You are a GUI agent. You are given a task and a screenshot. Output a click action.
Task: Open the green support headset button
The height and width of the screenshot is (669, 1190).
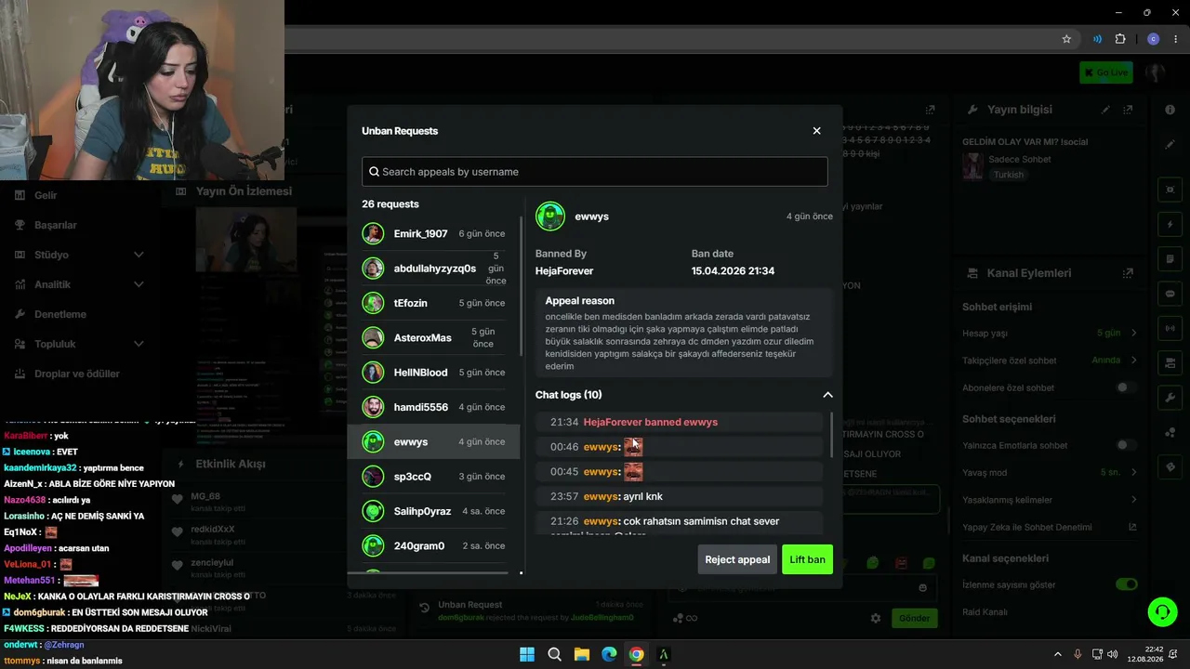1162,611
